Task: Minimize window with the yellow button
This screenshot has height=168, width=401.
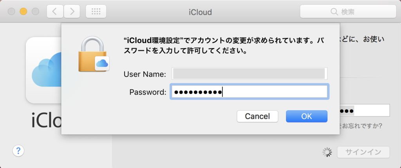Action: [23, 12]
